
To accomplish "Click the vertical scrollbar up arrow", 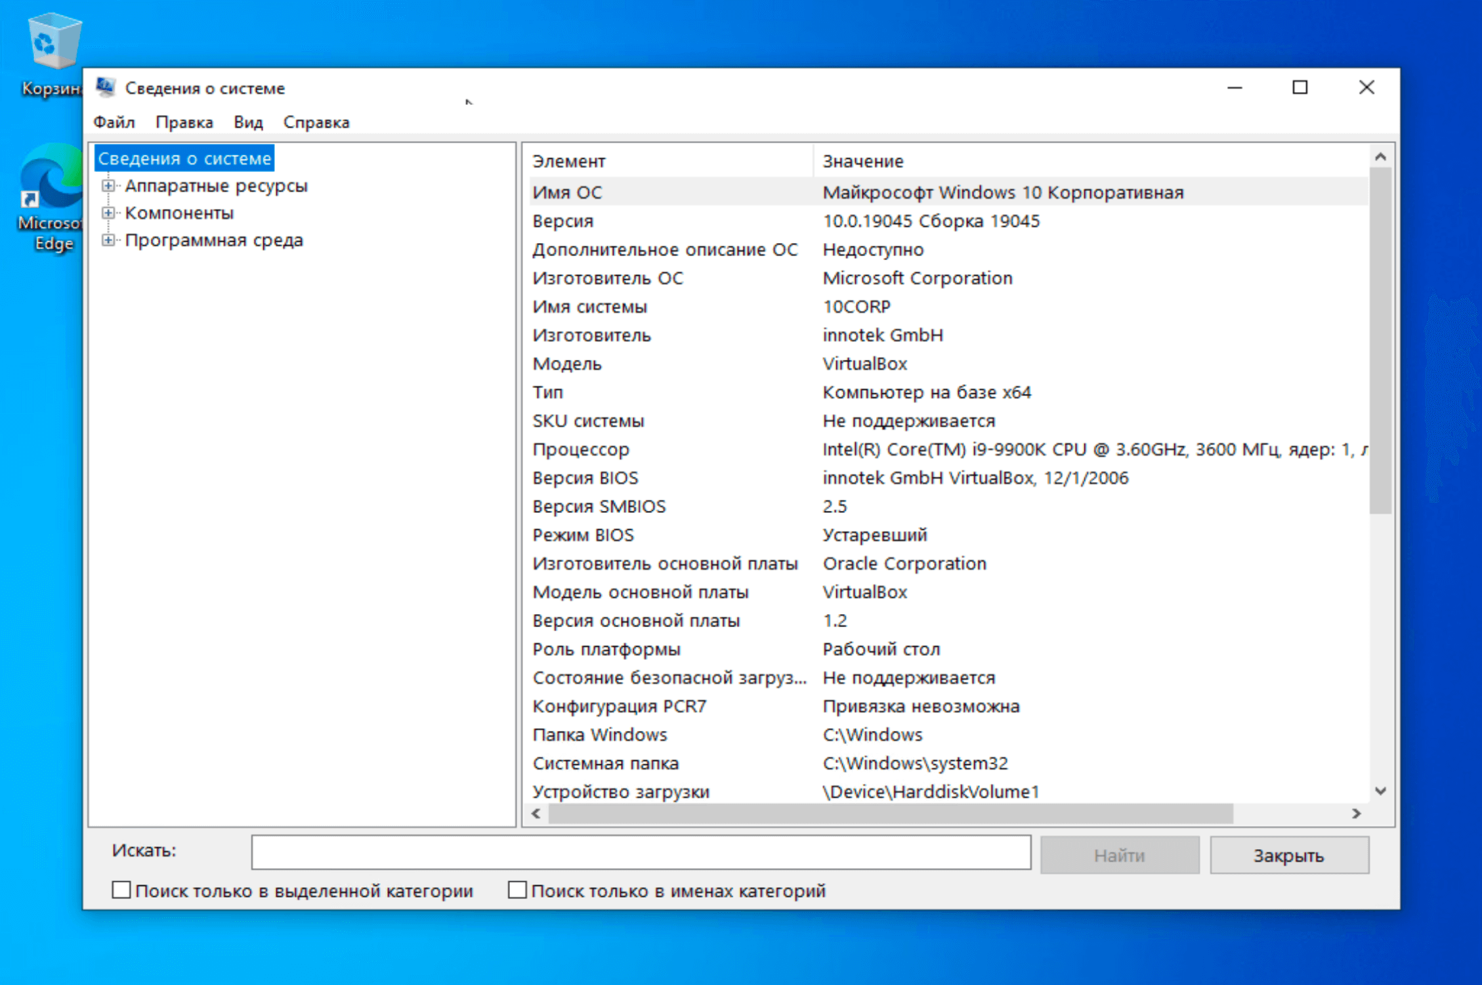I will (x=1380, y=157).
